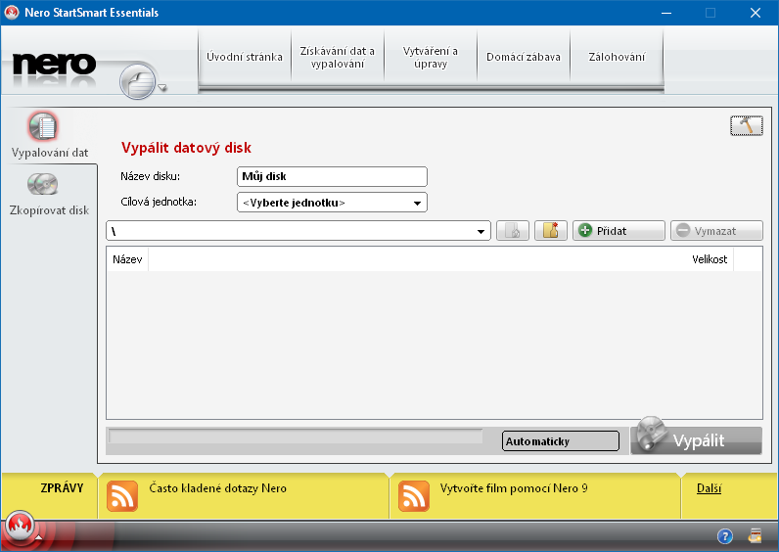Click the hammer options icon
779x552 pixels.
pyautogui.click(x=746, y=126)
